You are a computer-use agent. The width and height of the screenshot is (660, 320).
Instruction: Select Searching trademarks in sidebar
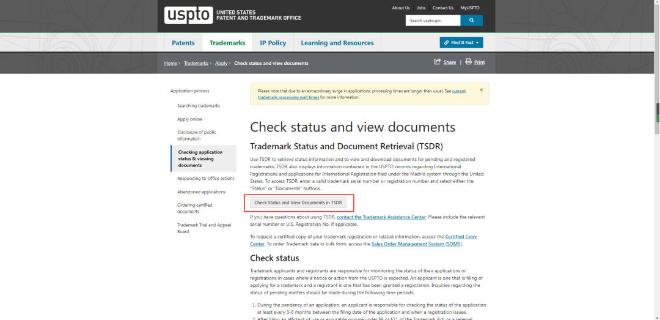199,106
